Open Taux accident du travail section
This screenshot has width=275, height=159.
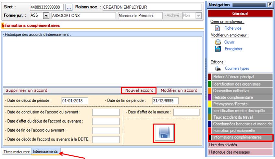[241, 117]
